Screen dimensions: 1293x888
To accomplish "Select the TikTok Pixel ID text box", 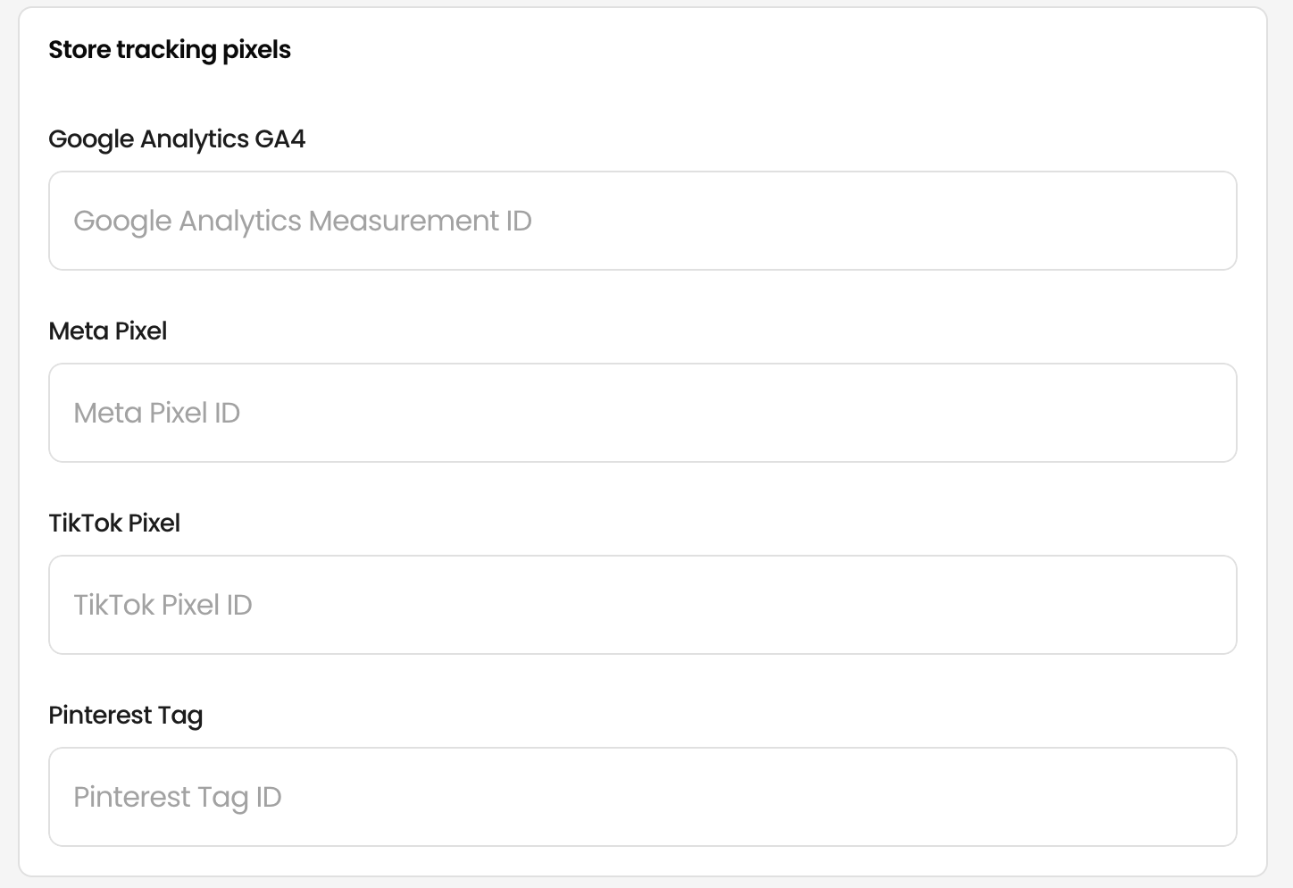I will pyautogui.click(x=642, y=605).
